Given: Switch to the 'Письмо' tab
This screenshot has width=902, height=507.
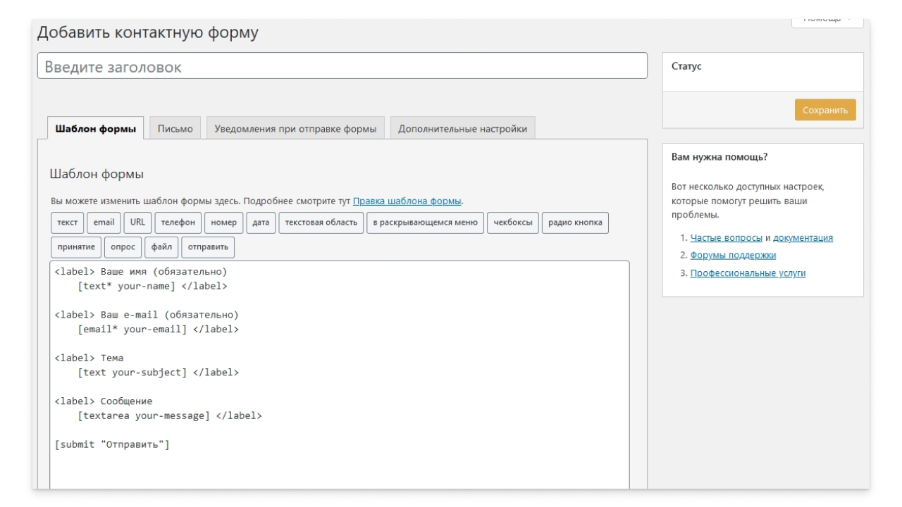Looking at the screenshot, I should tap(175, 129).
